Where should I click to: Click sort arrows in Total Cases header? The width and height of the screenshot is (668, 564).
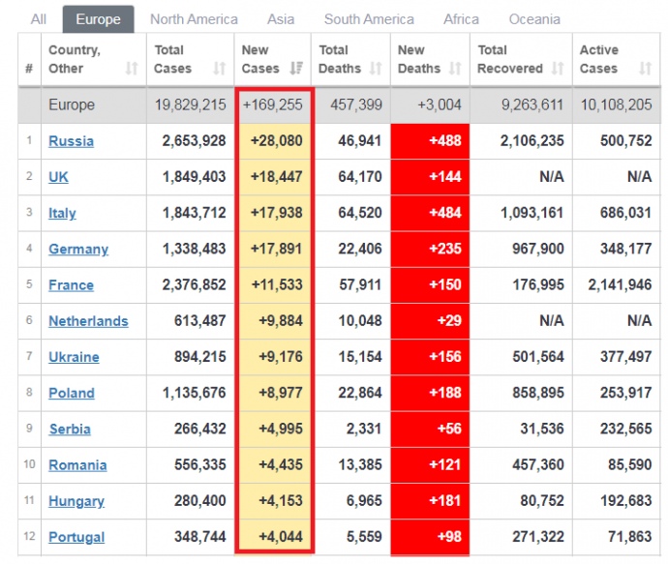[220, 69]
